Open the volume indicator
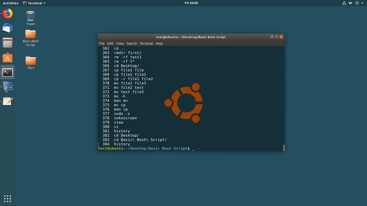This screenshot has width=367, height=206. tap(350, 3)
